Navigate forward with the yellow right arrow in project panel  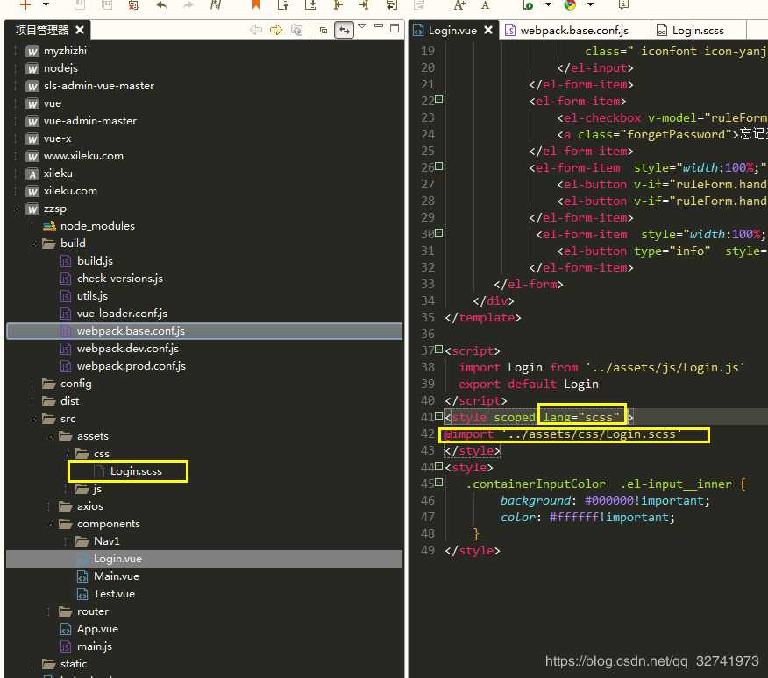(x=276, y=30)
